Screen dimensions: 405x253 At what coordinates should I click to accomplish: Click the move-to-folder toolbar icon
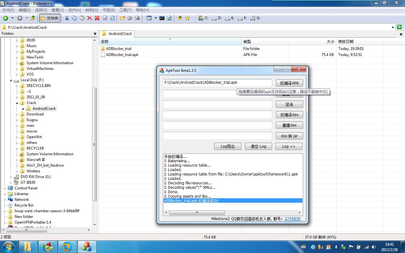tap(137, 18)
